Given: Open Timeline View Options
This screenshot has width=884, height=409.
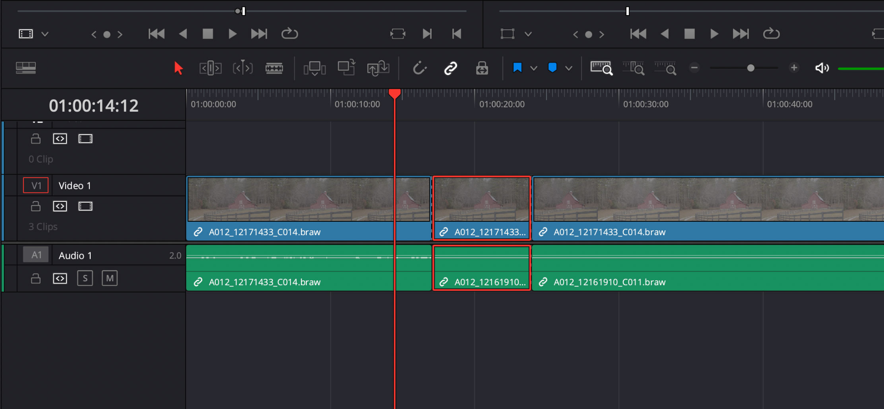Looking at the screenshot, I should [x=26, y=68].
